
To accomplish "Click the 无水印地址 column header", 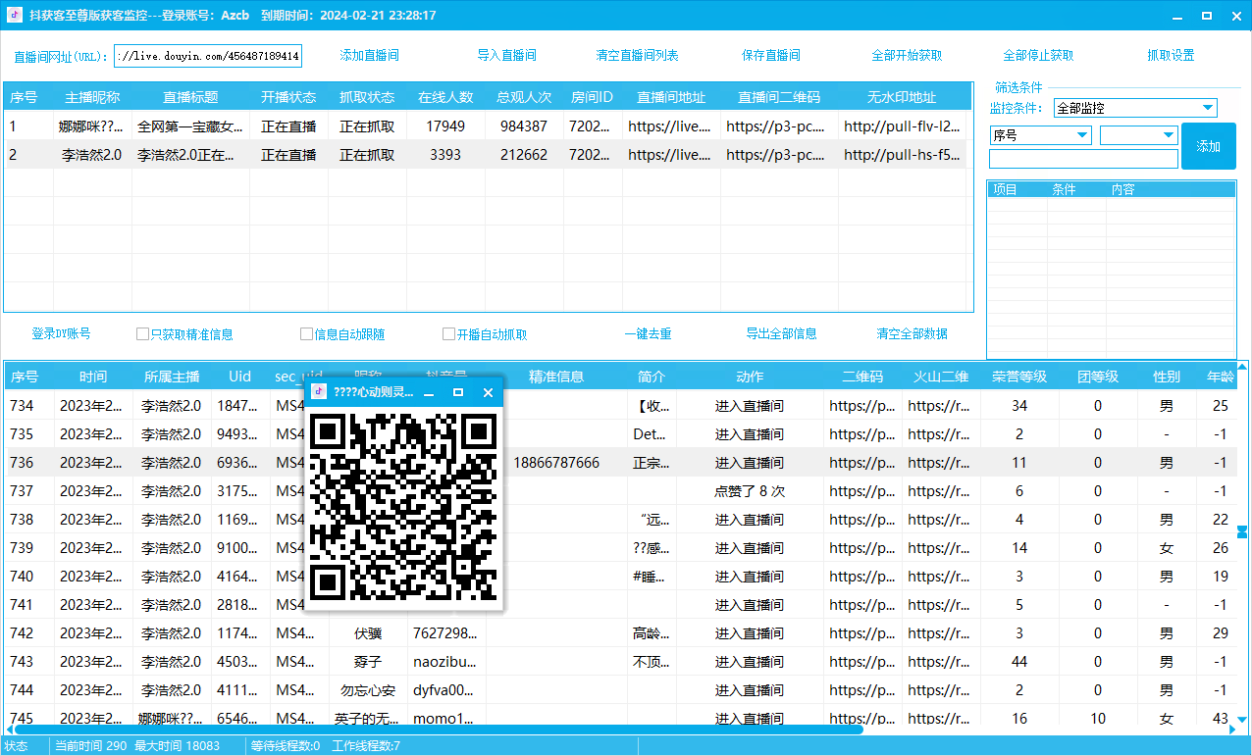I will (x=902, y=98).
